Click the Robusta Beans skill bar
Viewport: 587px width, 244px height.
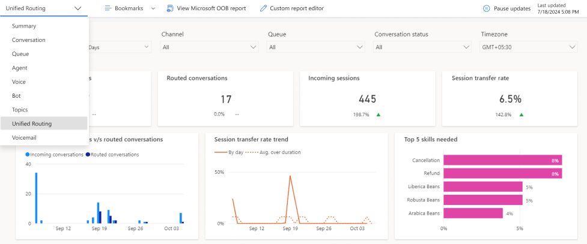(x=483, y=200)
